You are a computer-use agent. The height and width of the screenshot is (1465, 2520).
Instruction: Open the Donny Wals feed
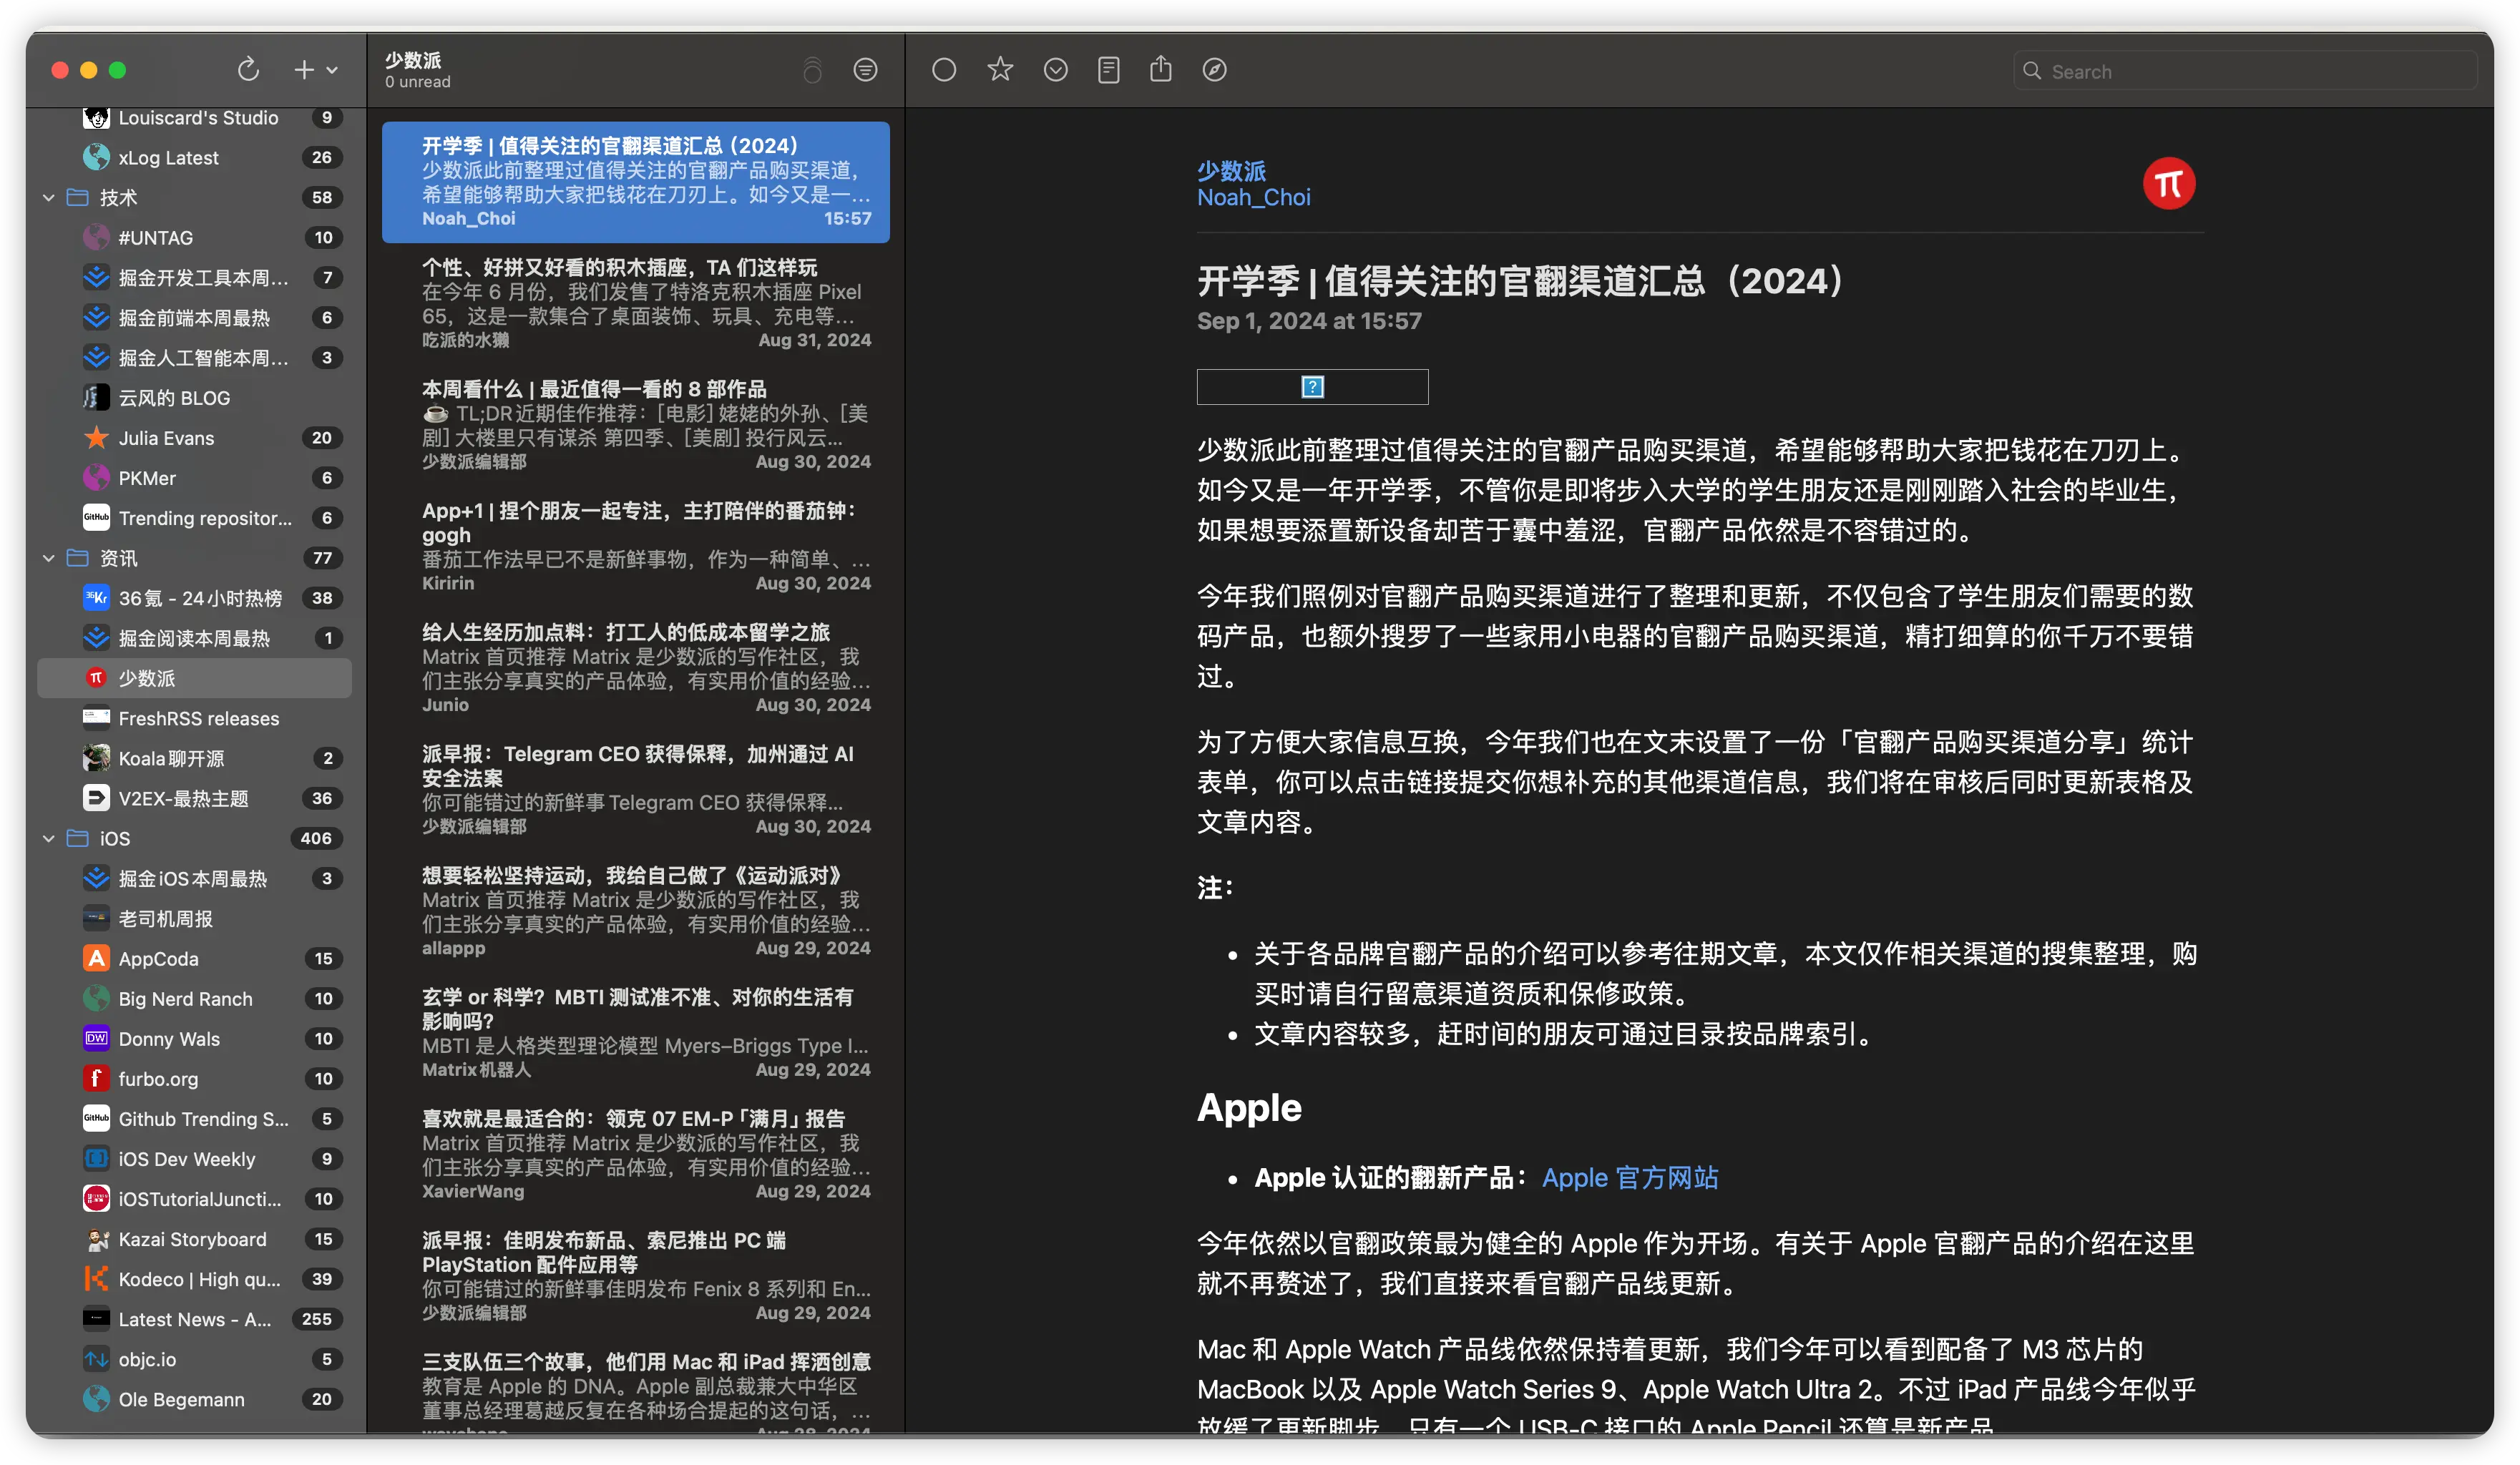click(195, 1038)
